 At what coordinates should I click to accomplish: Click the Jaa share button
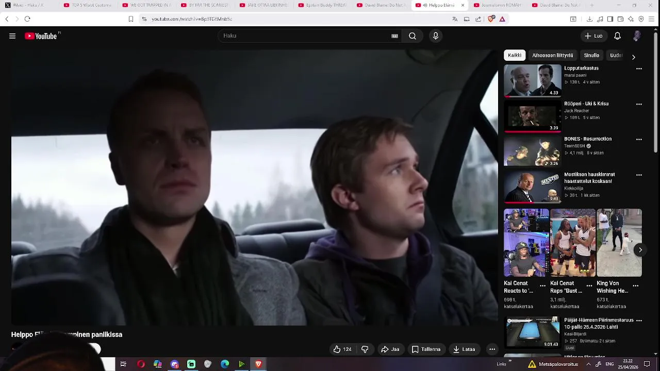click(x=390, y=349)
